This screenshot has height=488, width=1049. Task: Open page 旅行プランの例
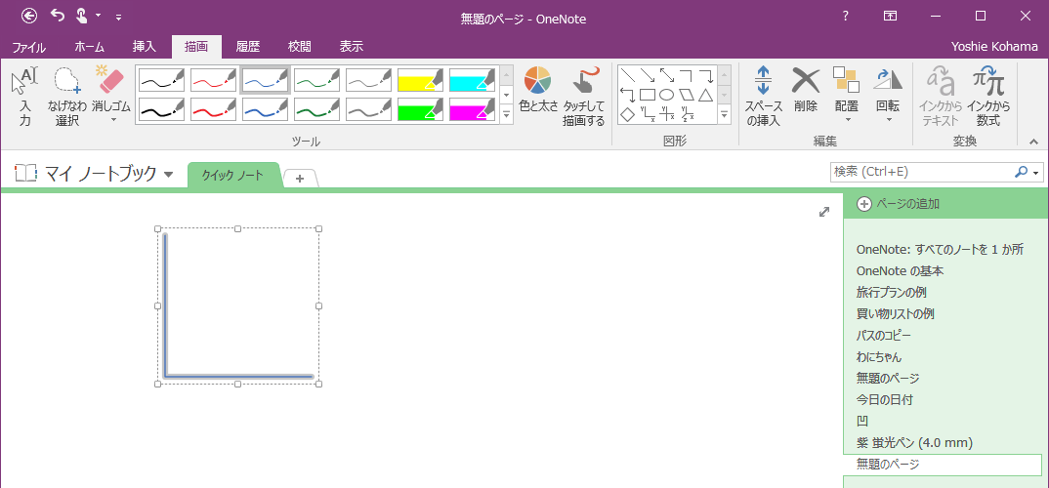(891, 292)
